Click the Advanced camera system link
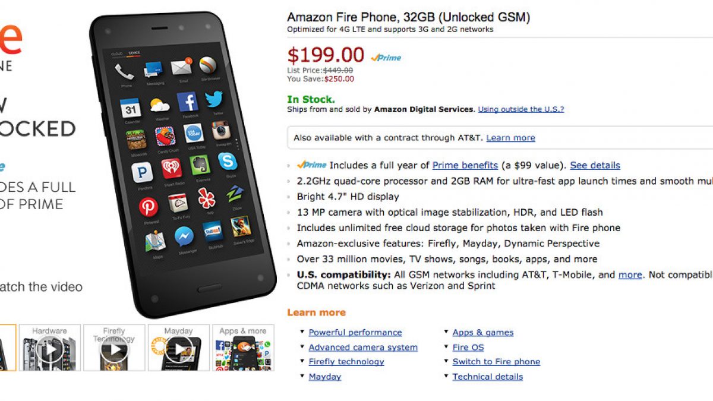The height and width of the screenshot is (401, 713). click(x=363, y=348)
